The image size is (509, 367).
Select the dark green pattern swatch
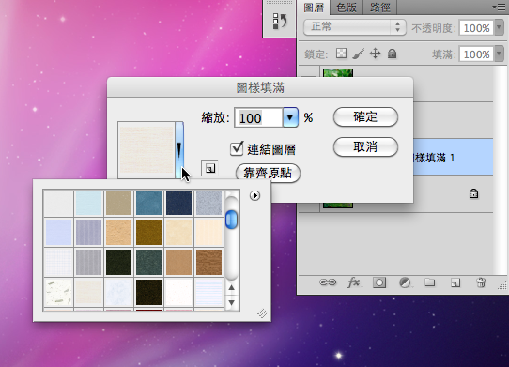tap(118, 262)
